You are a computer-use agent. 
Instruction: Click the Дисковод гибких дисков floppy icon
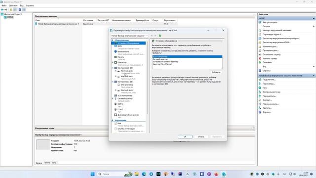pyautogui.click(x=116, y=115)
